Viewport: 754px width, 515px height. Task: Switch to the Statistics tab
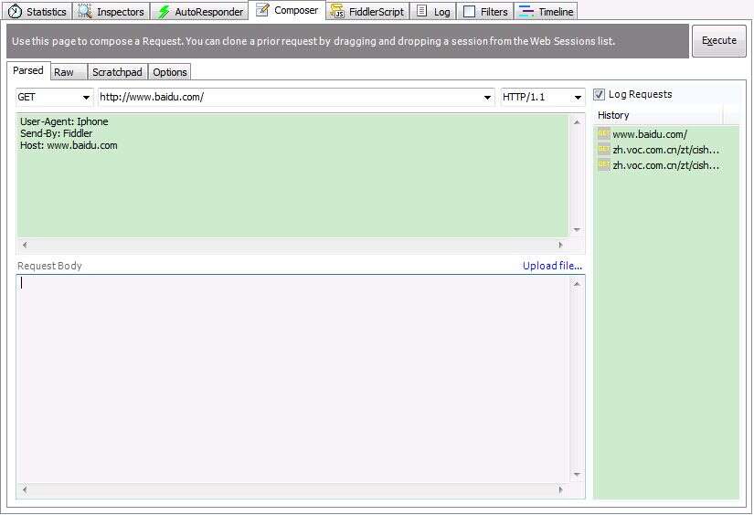point(37,12)
